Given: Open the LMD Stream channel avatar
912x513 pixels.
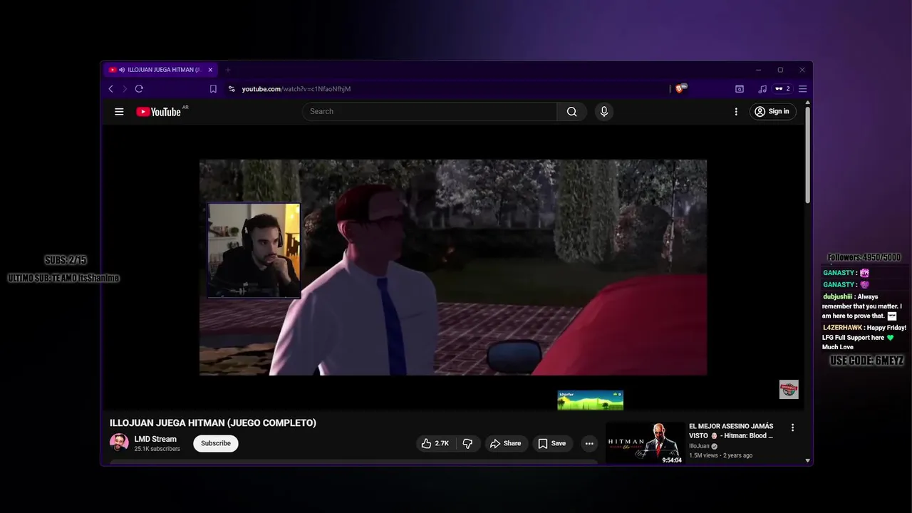Looking at the screenshot, I should pyautogui.click(x=119, y=443).
